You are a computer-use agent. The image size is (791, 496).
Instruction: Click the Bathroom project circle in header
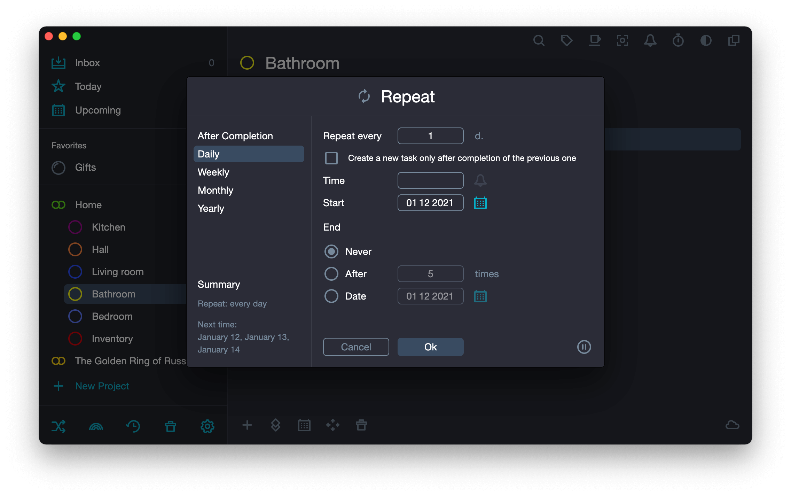coord(247,63)
